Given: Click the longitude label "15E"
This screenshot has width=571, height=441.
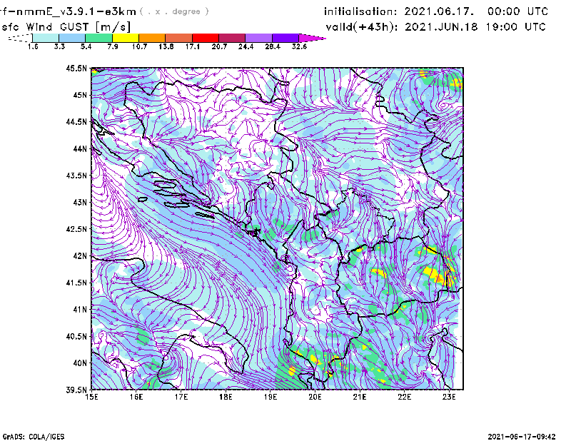Looking at the screenshot, I should (x=91, y=397).
